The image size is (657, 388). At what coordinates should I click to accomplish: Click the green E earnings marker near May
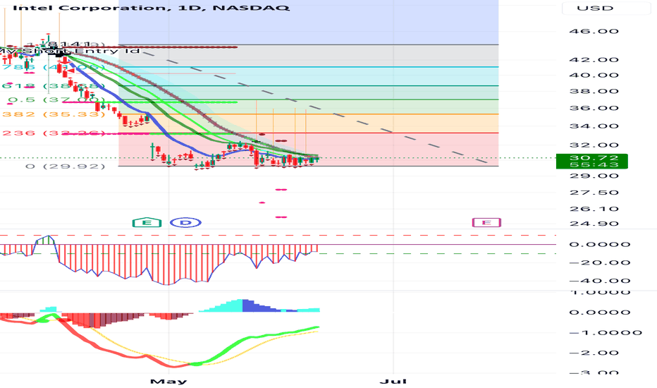(x=147, y=222)
